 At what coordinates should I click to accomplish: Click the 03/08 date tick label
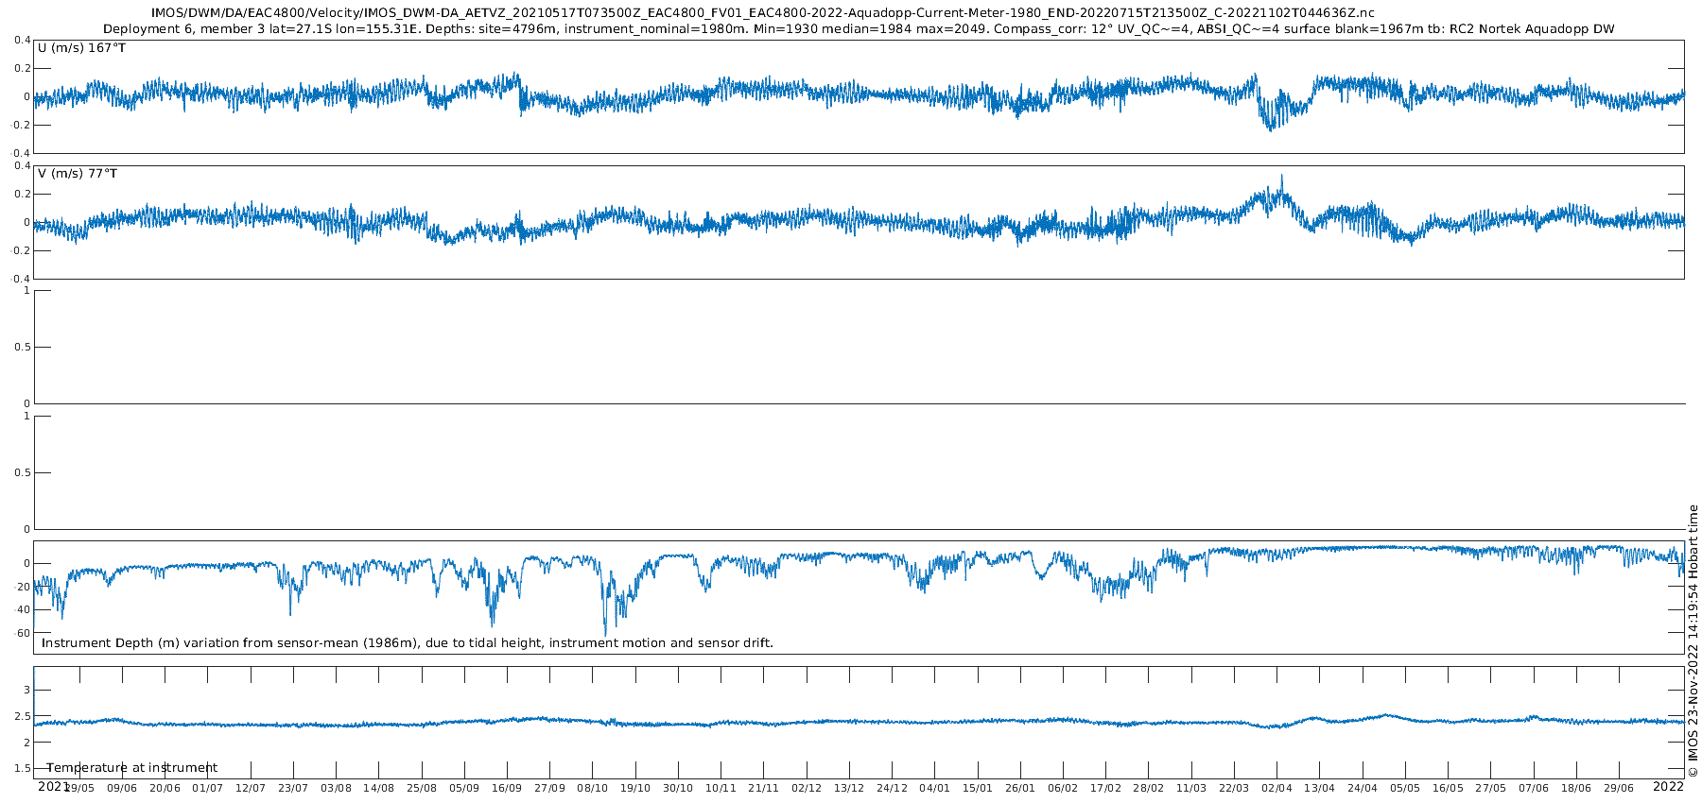tap(336, 788)
